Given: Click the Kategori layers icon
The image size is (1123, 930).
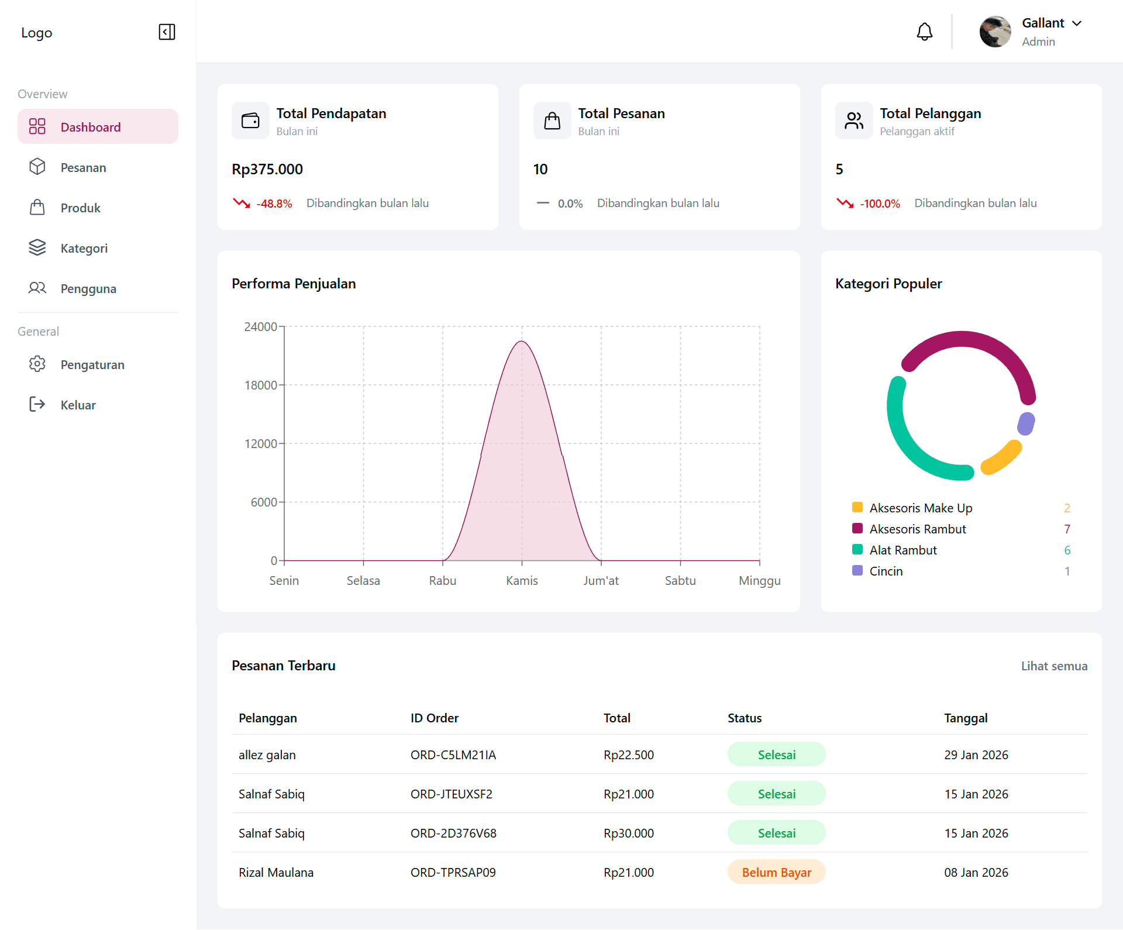Looking at the screenshot, I should (37, 247).
